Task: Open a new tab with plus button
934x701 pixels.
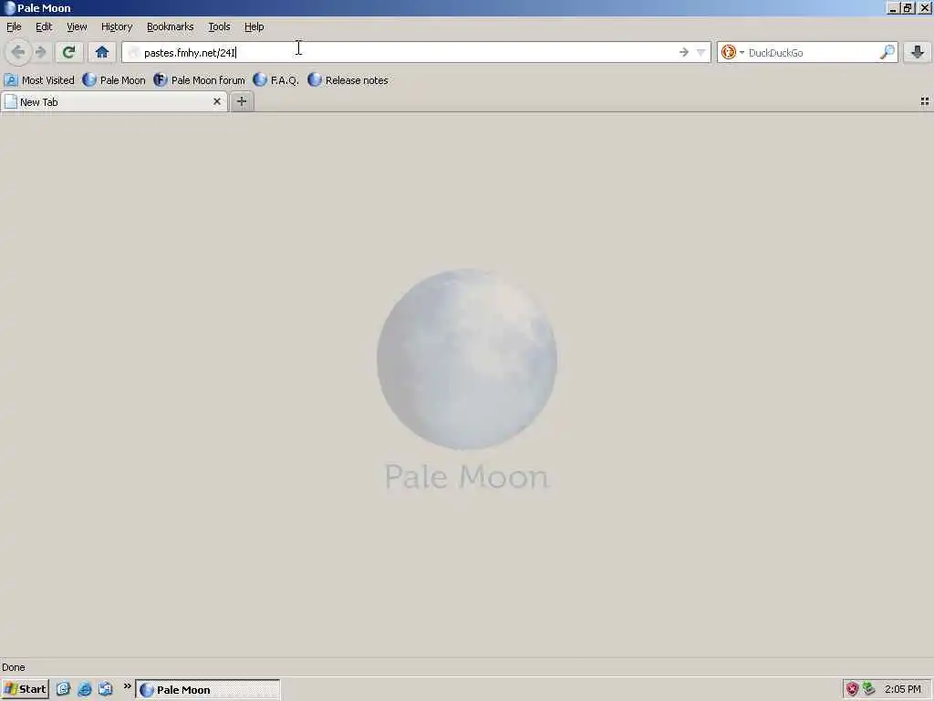Action: coord(242,102)
